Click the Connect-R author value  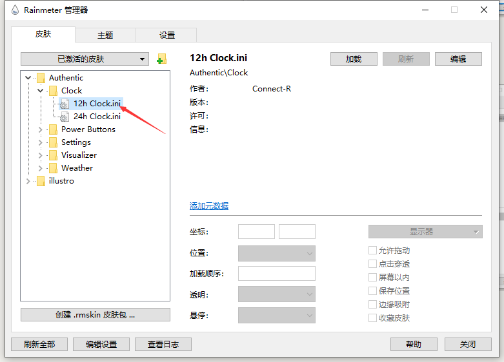click(x=272, y=89)
